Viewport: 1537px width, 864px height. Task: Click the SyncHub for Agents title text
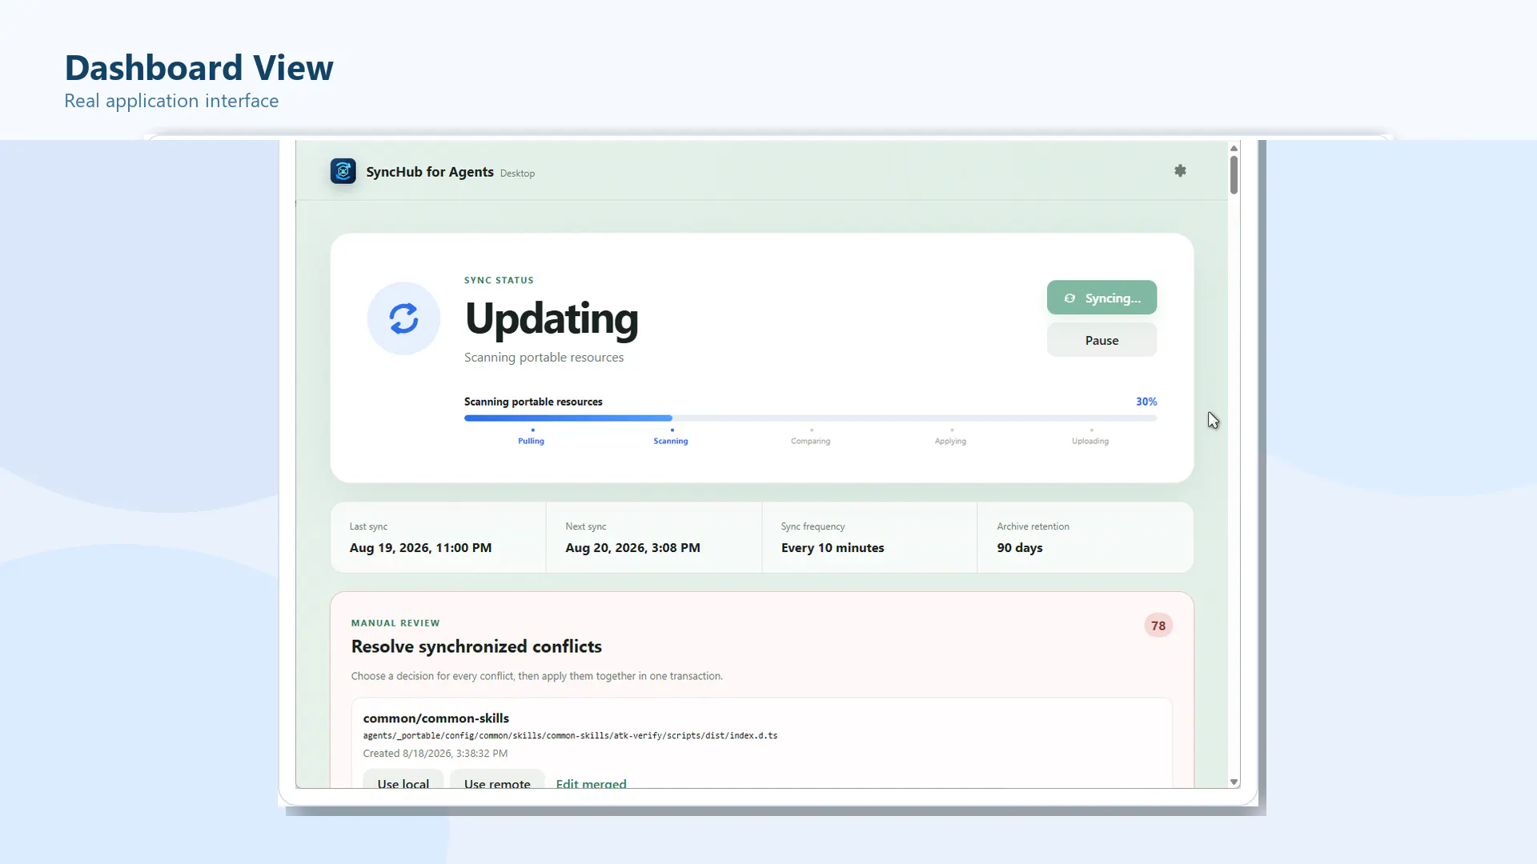[x=430, y=172]
